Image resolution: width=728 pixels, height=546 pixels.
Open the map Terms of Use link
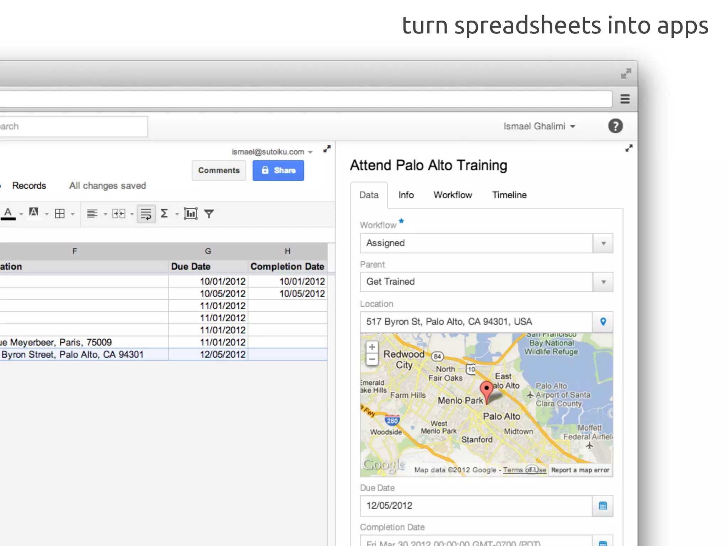pos(525,470)
